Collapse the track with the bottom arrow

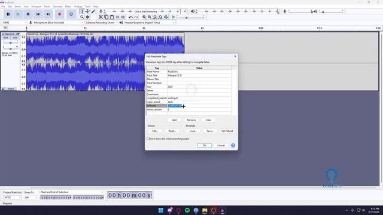click(x=3, y=89)
